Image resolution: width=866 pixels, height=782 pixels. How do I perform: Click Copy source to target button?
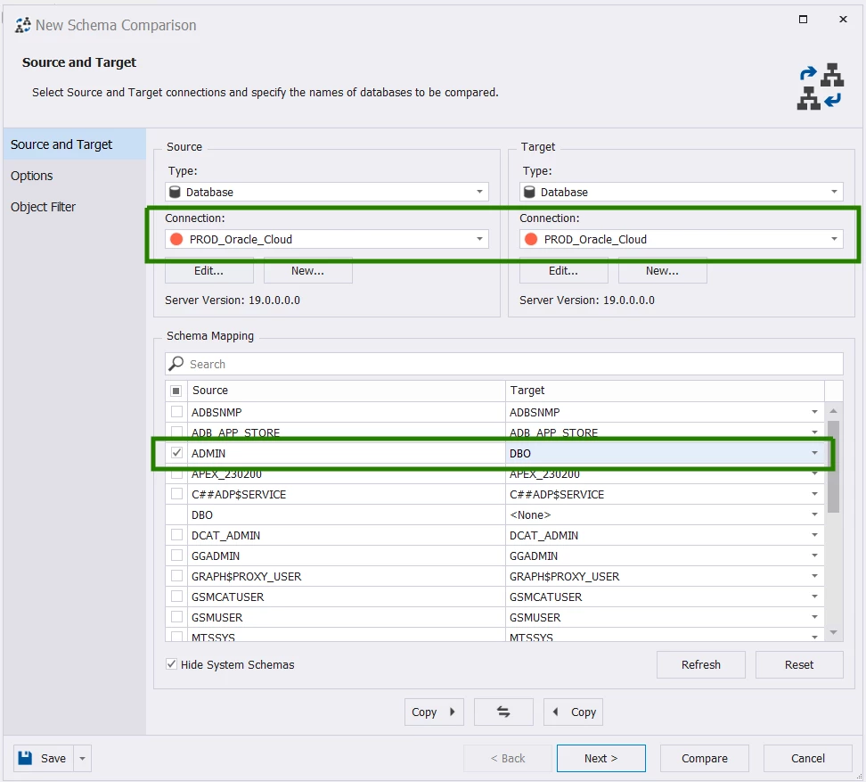pos(434,712)
